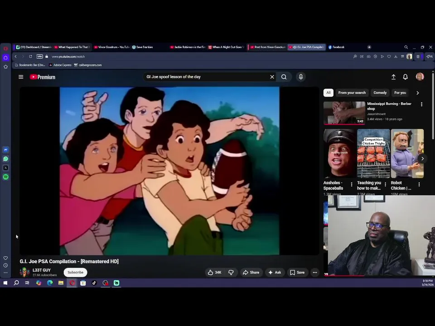Image resolution: width=435 pixels, height=326 pixels.
Task: Click the Ask button
Action: (x=275, y=273)
